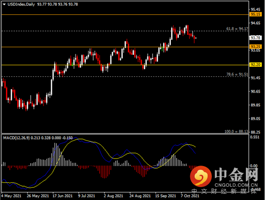The width and height of the screenshot is (265, 200).
Task: Click the 4 May 2021 date marker
Action: 11,196
